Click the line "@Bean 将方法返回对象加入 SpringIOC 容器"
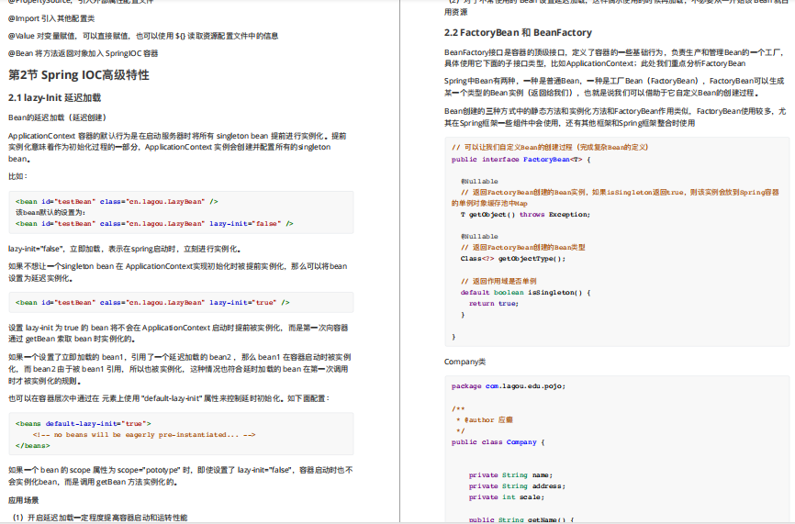 (x=84, y=53)
